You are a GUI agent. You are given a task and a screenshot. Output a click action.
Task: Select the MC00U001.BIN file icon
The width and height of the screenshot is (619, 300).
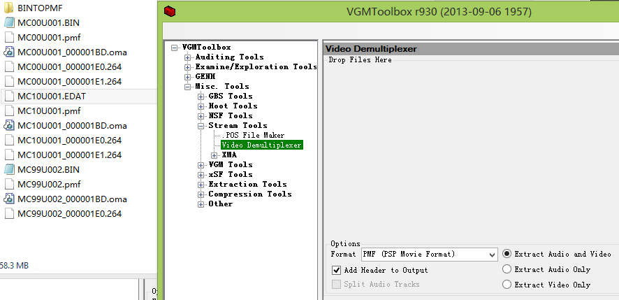tap(10, 22)
